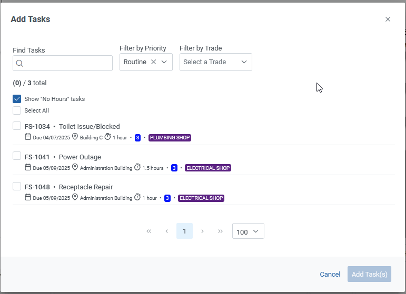The height and width of the screenshot is (294, 406).
Task: Tick the FS-1048 Receptacle Repair checkbox
Action: [x=17, y=186]
